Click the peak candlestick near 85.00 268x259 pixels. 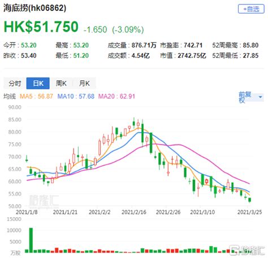pos(134,123)
